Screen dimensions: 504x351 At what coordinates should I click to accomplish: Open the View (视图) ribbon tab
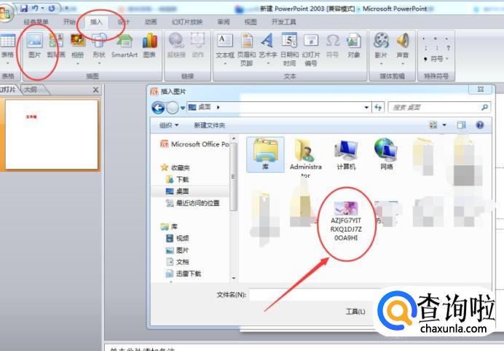point(251,22)
